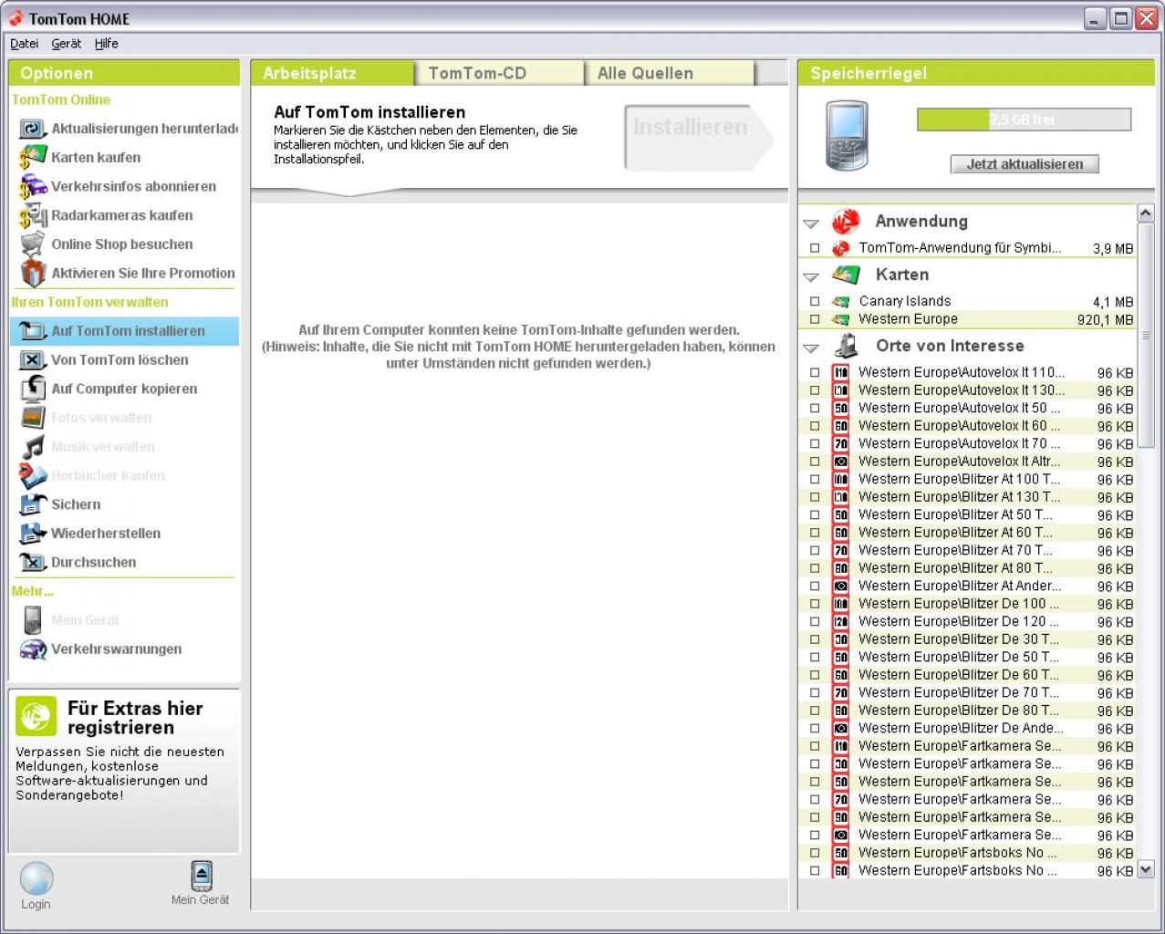Click the 2,5 GB frei storage bar
The height and width of the screenshot is (934, 1165).
pos(1024,119)
